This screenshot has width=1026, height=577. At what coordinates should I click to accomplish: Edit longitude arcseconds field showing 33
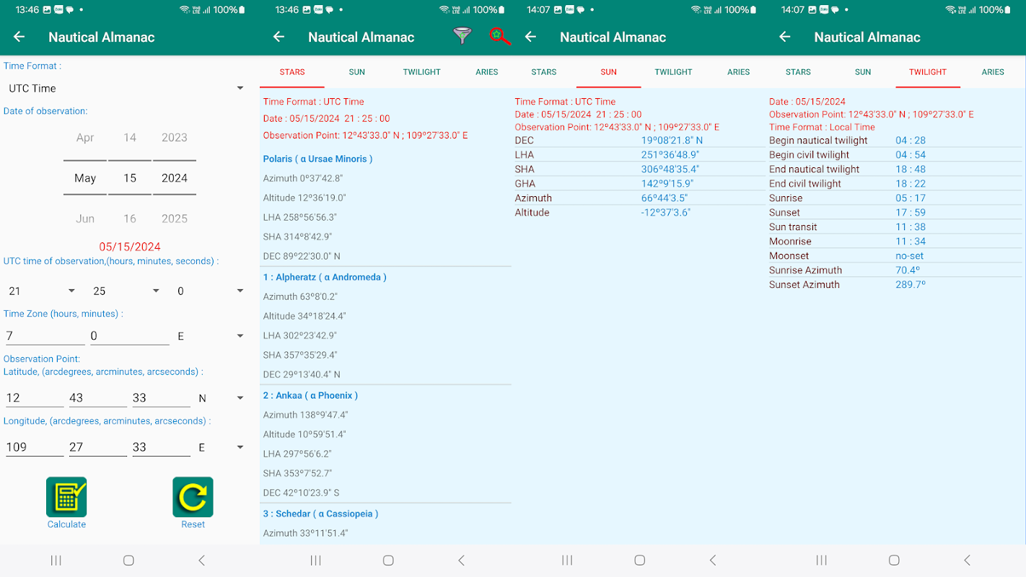point(162,447)
